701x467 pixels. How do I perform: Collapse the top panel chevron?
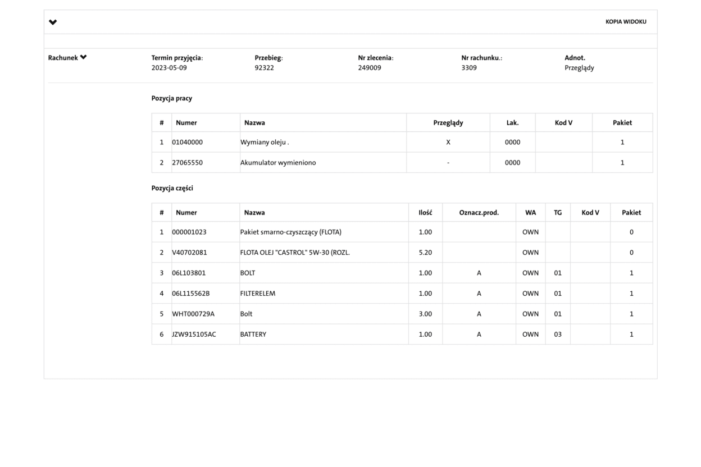(53, 22)
